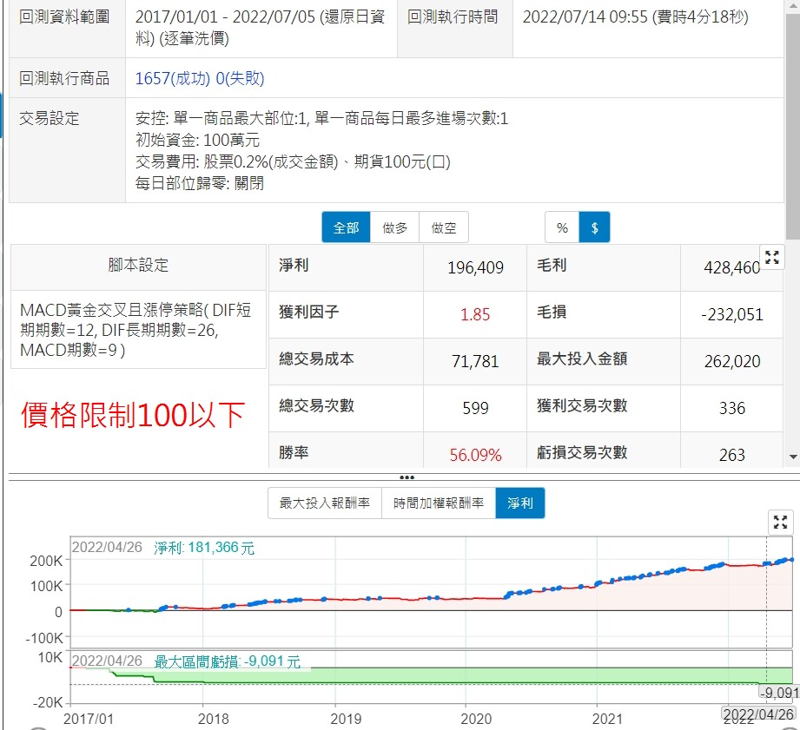
Task: Switch display units to percent (%)
Action: point(562,227)
